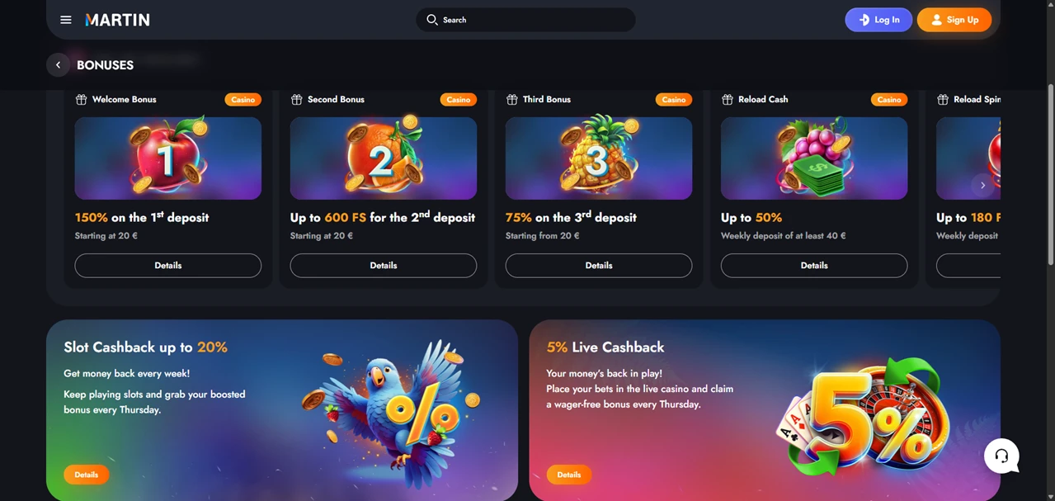Click the search magnifier icon
Viewport: 1055px width, 501px height.
point(432,20)
